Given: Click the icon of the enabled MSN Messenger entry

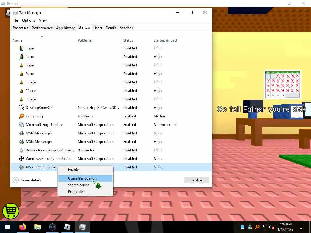Looking at the screenshot, I should click(22, 142).
